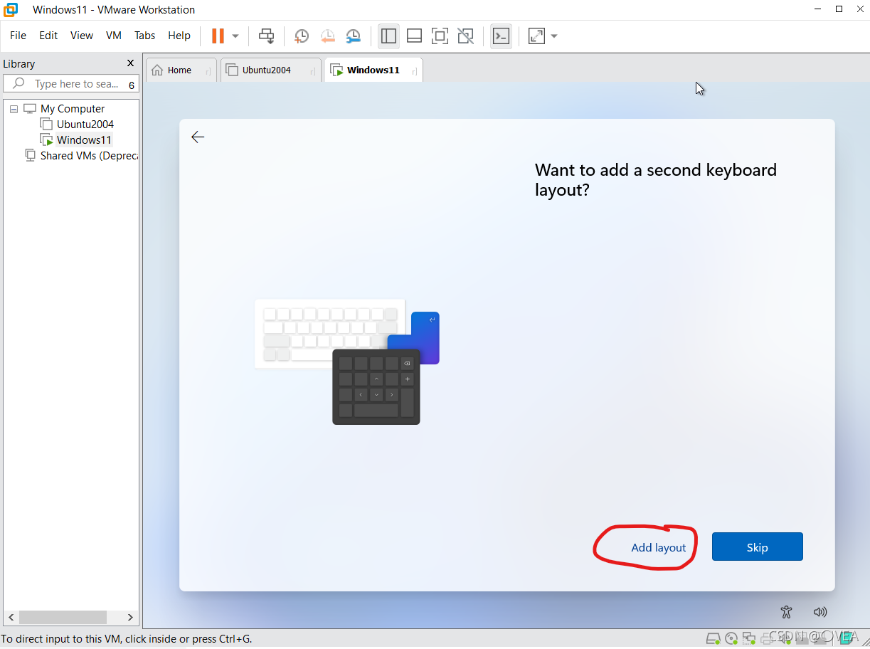This screenshot has width=870, height=649.
Task: Close the Windows11 tab
Action: (x=414, y=71)
